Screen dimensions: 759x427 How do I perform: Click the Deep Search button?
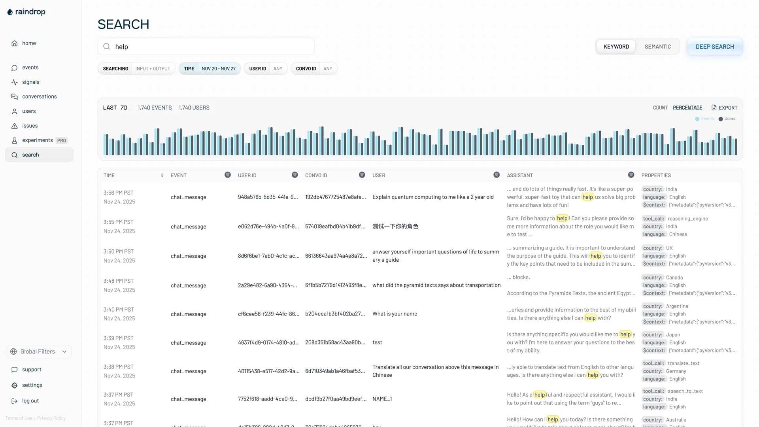pyautogui.click(x=714, y=47)
